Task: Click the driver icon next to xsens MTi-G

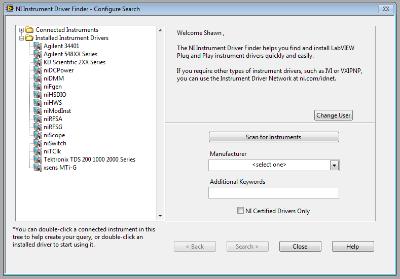Action: 37,168
